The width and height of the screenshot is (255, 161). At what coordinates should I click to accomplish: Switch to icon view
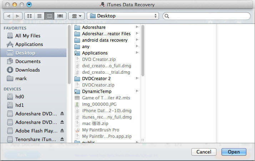click(29, 16)
